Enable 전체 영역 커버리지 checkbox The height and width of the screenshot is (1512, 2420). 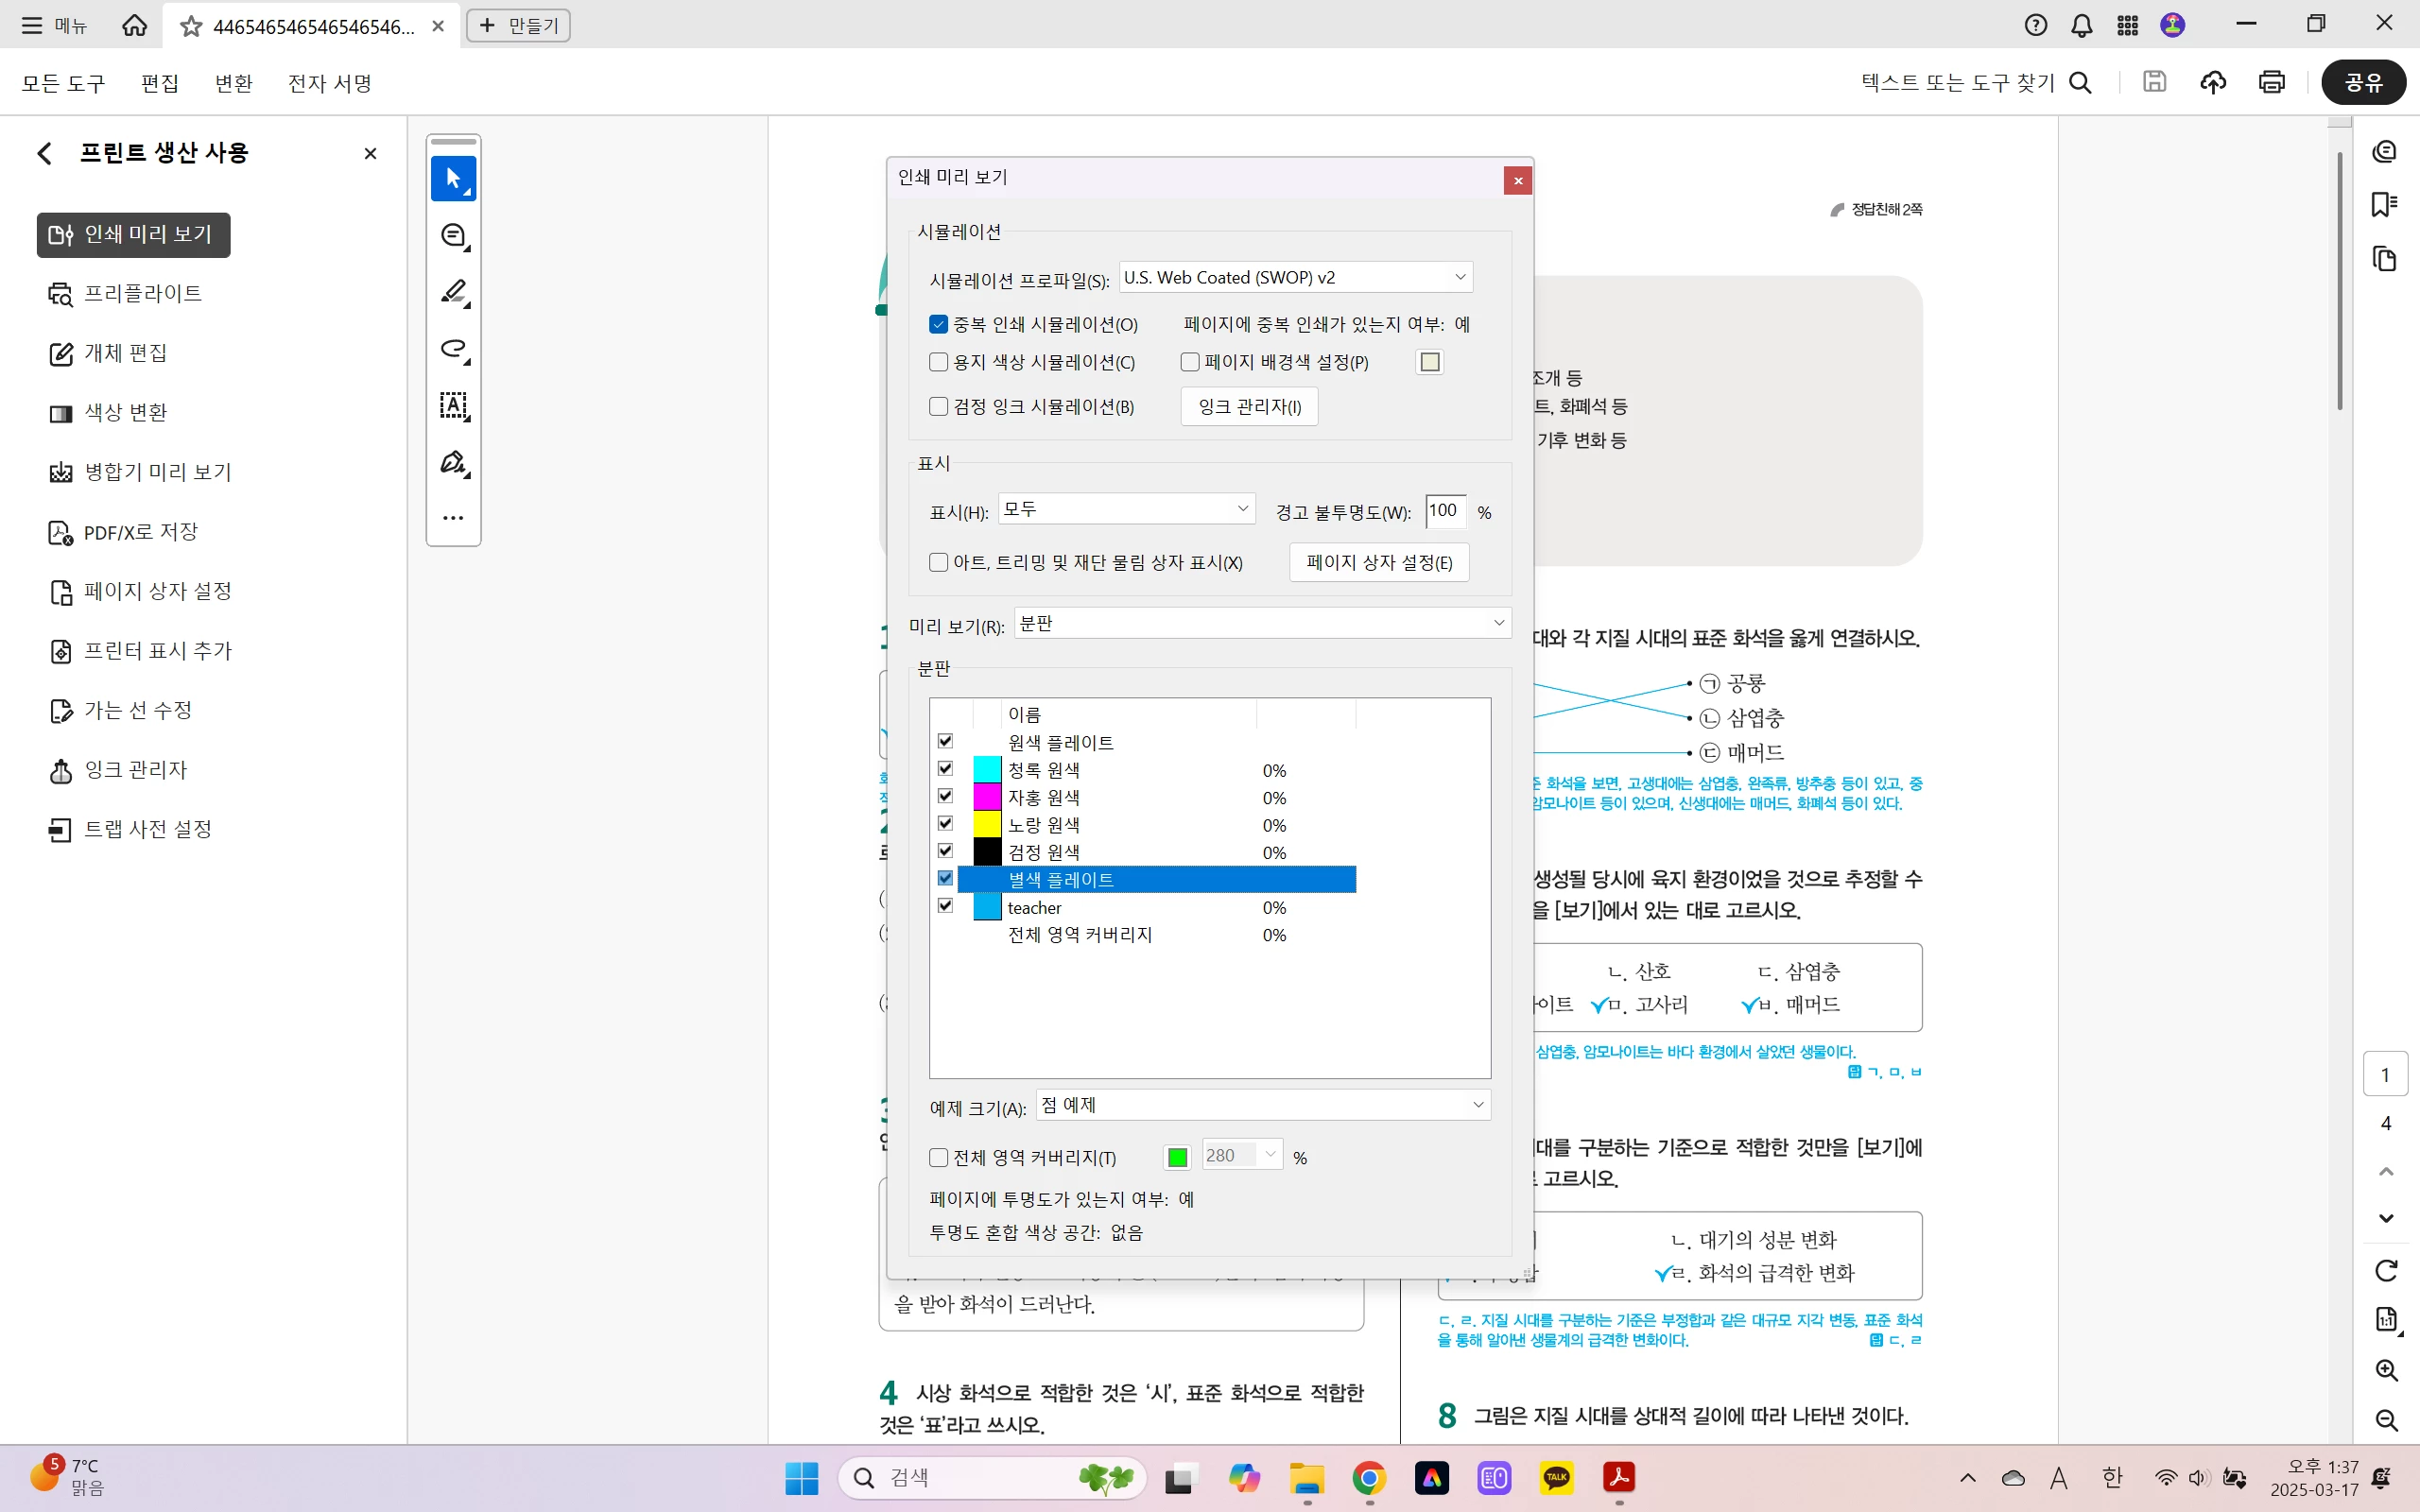938,1157
